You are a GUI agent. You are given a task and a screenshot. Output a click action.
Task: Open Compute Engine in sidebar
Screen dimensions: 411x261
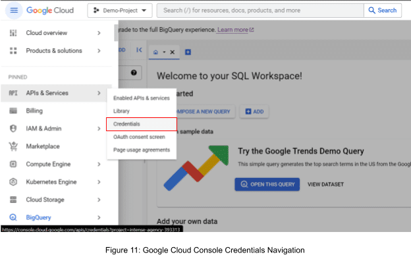(57, 164)
